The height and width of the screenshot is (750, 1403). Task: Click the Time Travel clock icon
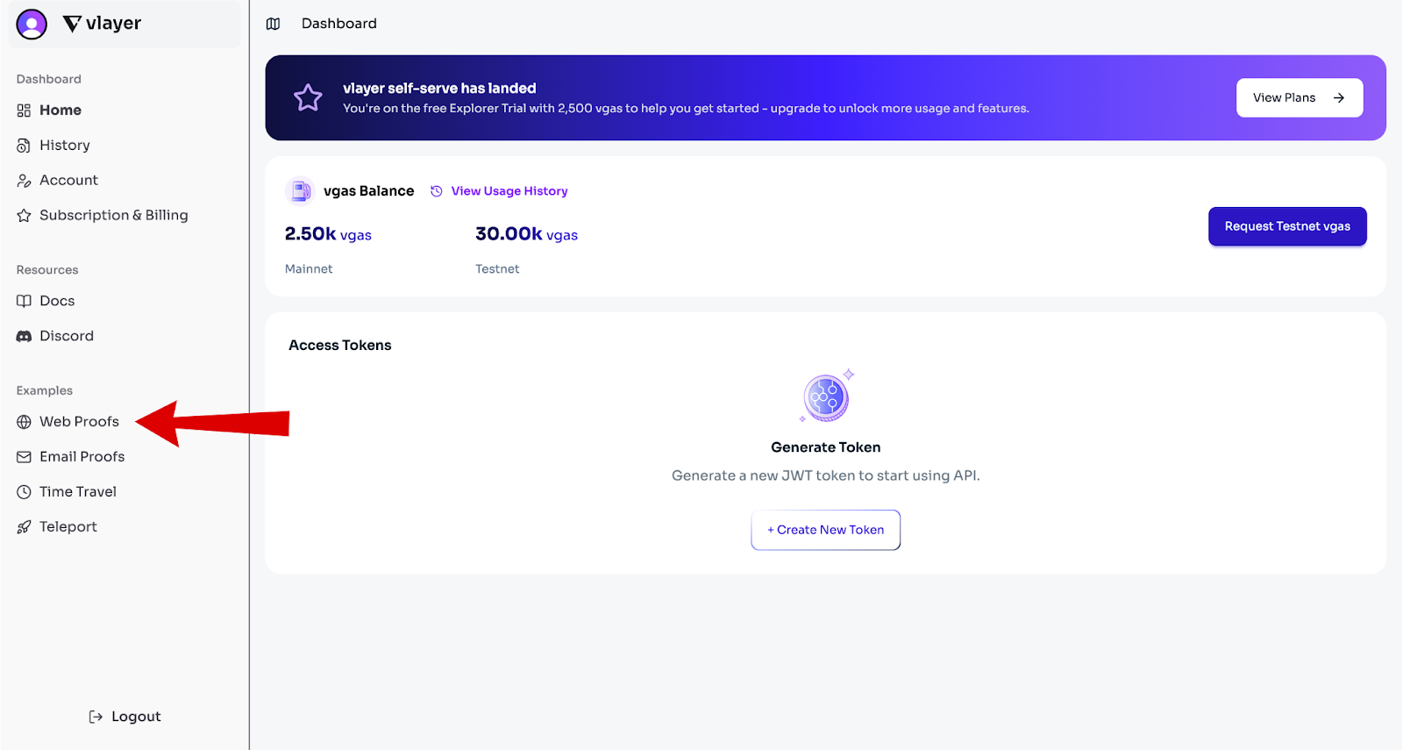pyautogui.click(x=24, y=492)
